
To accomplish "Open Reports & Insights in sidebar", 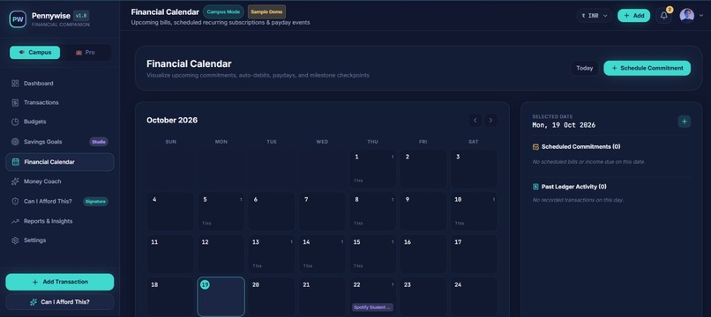I will 60,221.
